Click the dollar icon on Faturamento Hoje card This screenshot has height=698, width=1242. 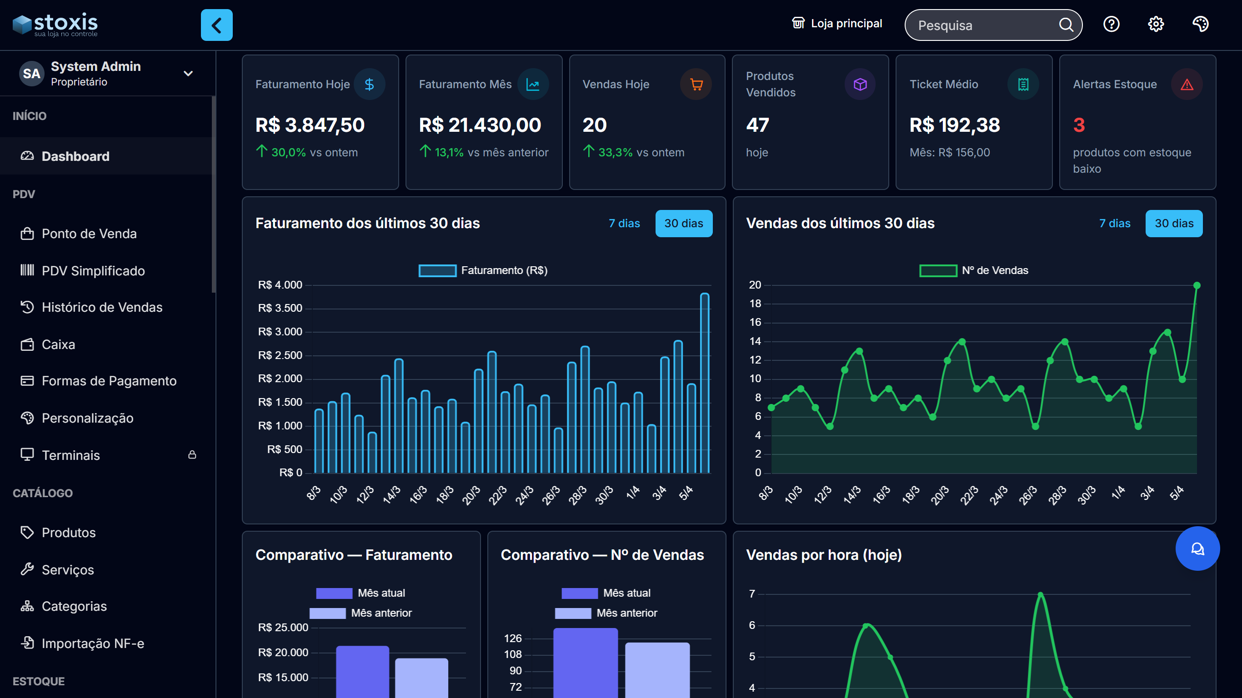pyautogui.click(x=369, y=85)
